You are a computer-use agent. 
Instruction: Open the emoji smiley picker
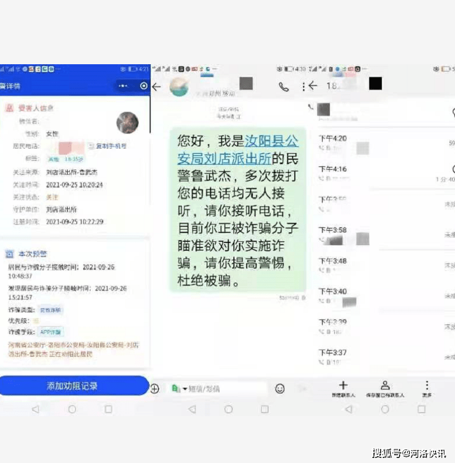280,389
